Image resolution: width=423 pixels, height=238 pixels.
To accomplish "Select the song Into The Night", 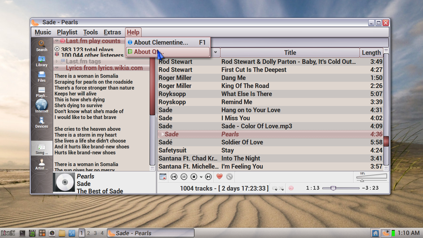I will tap(270, 158).
